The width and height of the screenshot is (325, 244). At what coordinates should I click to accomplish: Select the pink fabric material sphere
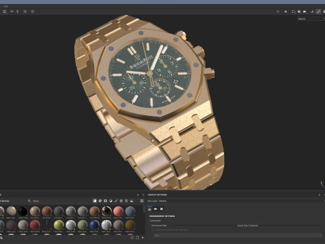118,211
